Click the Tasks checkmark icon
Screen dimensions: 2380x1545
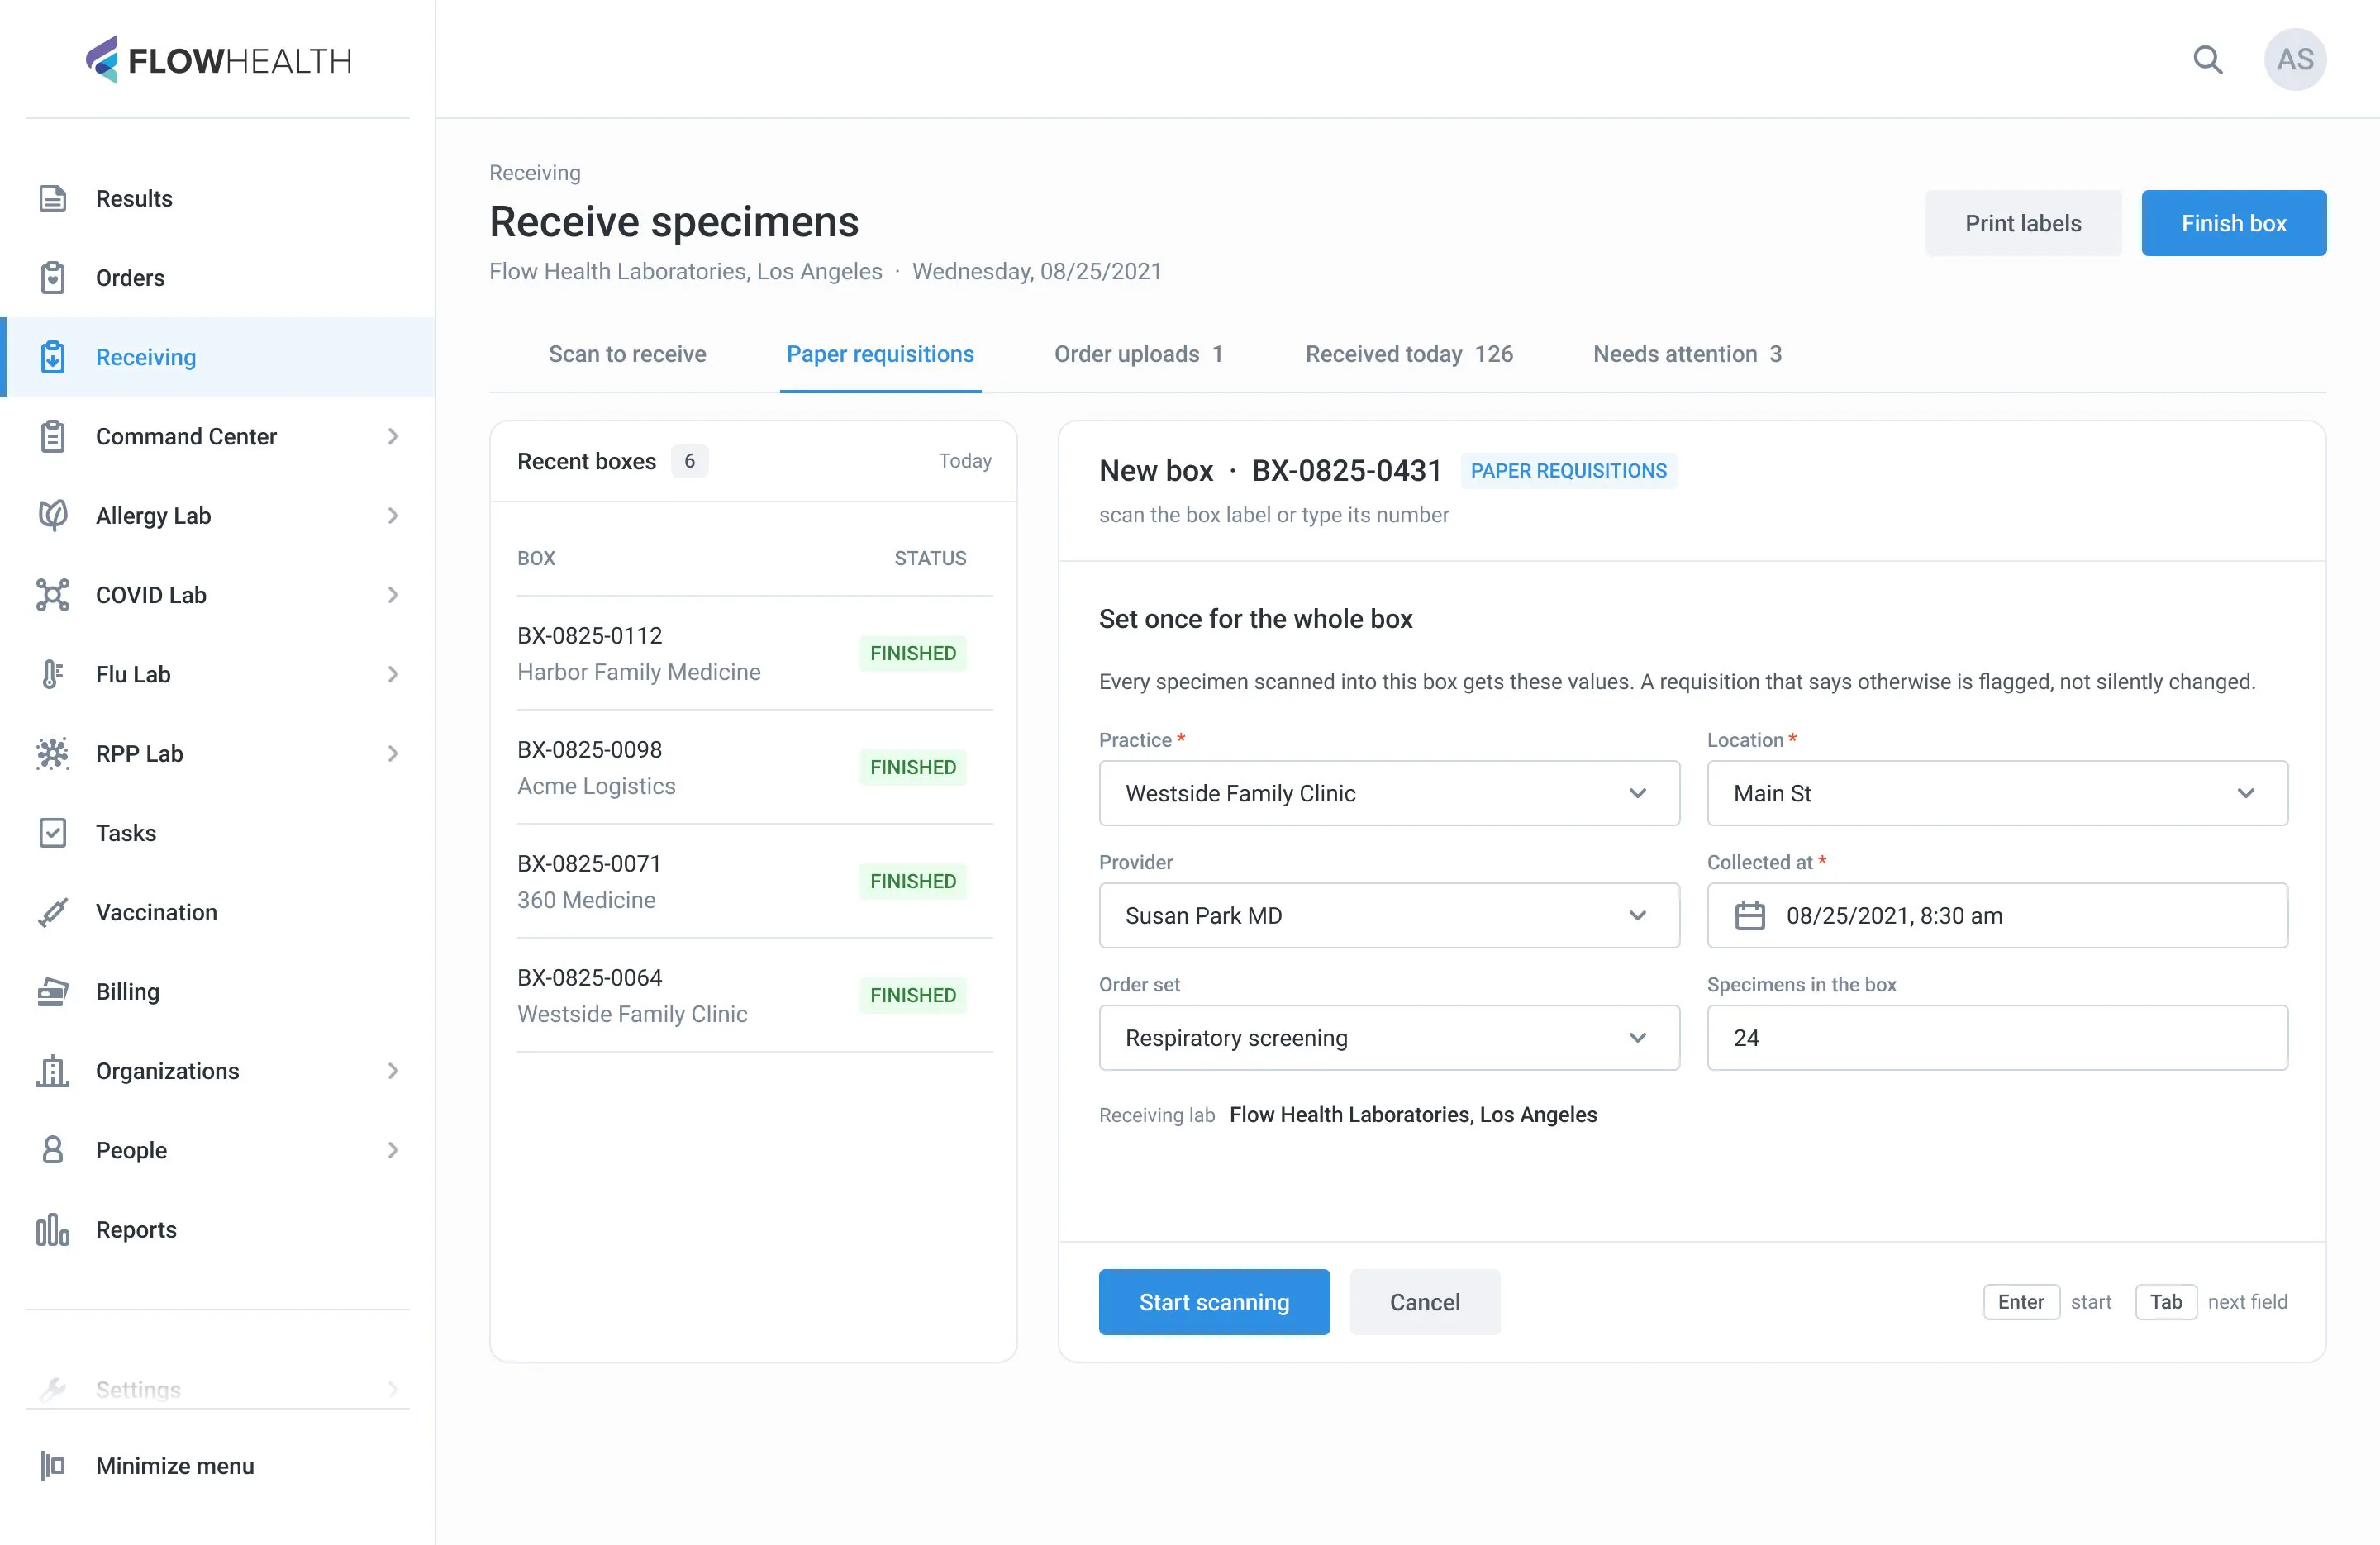52,833
